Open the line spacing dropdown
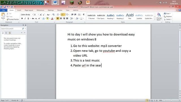Screen dimensions: 181x102 pyautogui.click(x=72, y=18)
